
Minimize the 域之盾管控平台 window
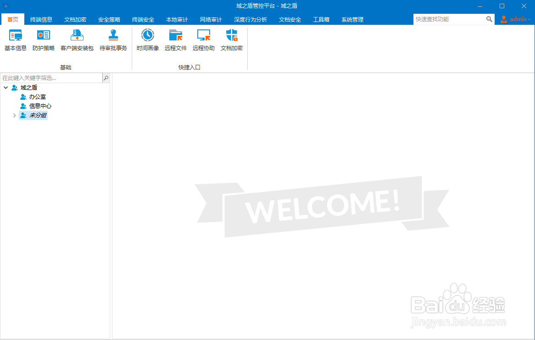click(480, 6)
